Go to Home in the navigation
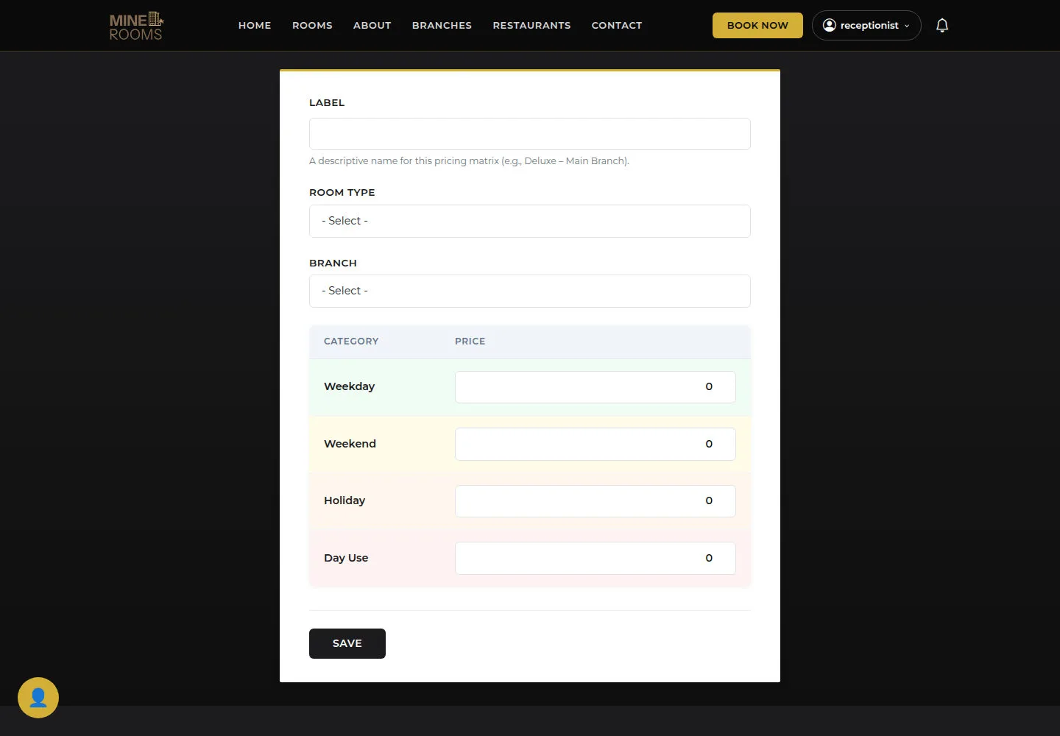 pos(255,25)
